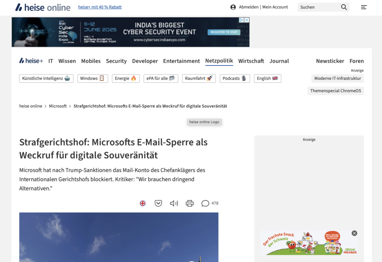Open the Raumfahrt topic tag

coord(199,79)
